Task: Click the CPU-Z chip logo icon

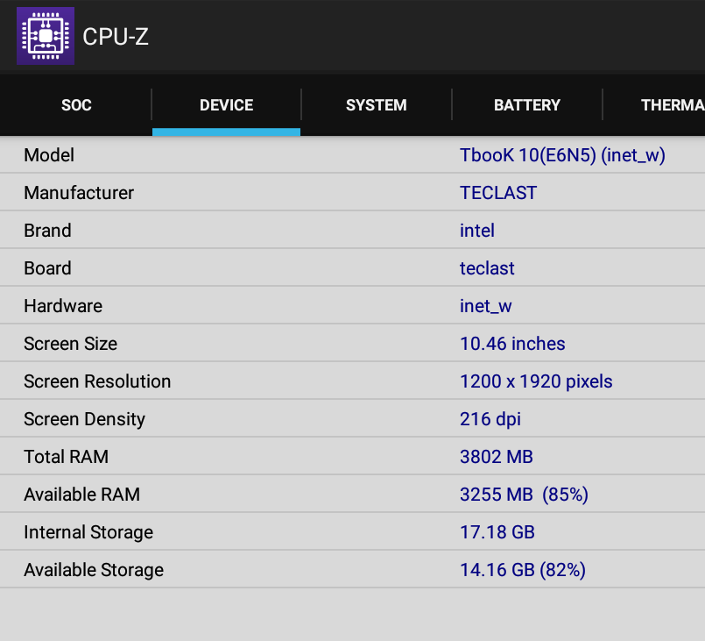Action: point(46,36)
